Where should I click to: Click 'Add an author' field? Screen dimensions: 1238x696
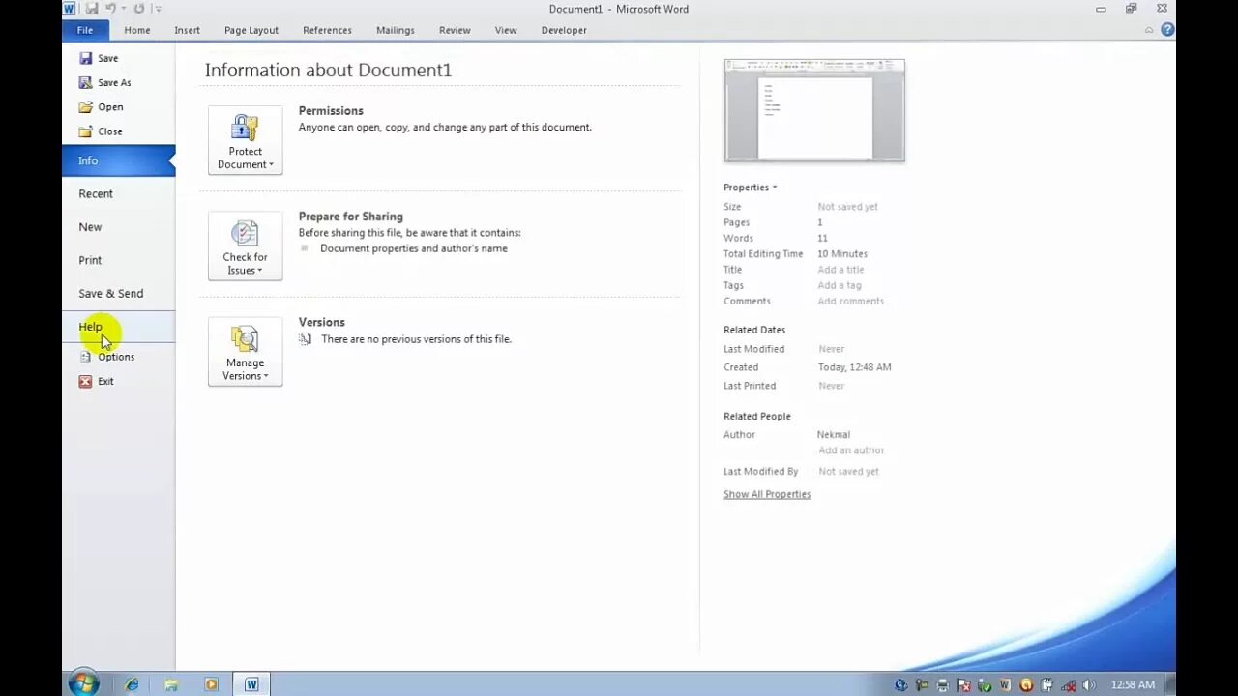click(851, 450)
